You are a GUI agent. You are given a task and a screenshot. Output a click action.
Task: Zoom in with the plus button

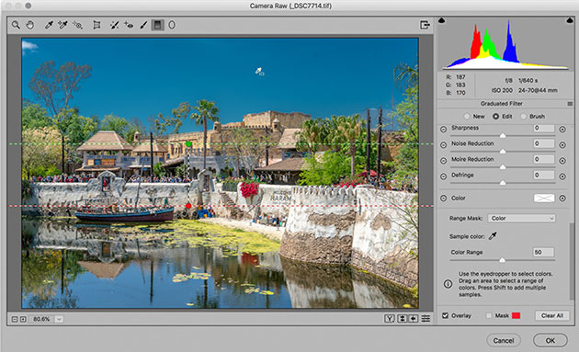coord(23,319)
